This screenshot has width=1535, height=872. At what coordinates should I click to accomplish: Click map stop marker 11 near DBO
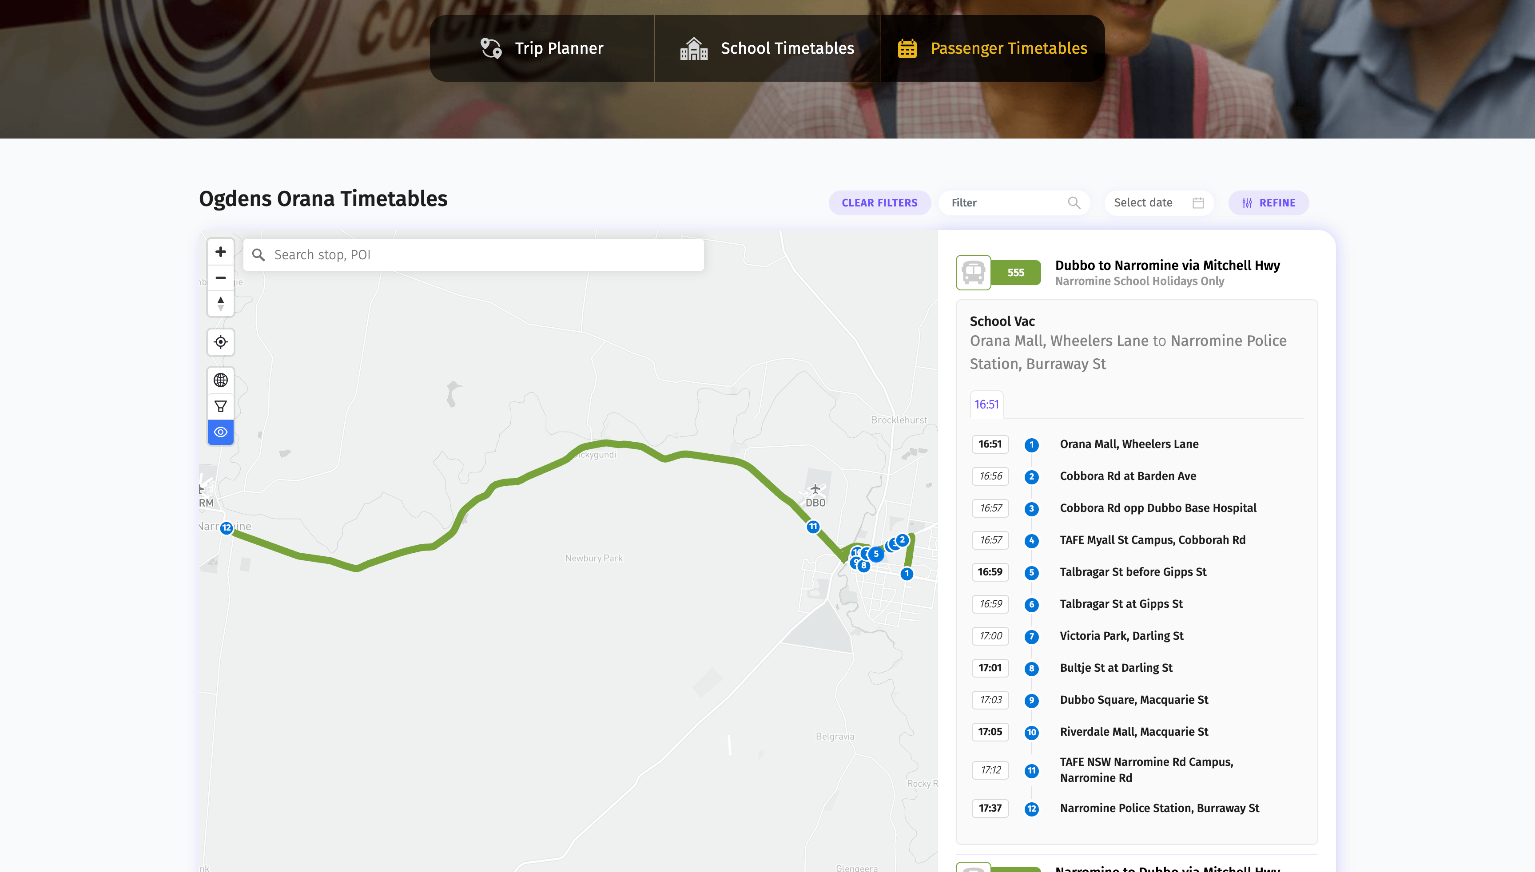[812, 527]
